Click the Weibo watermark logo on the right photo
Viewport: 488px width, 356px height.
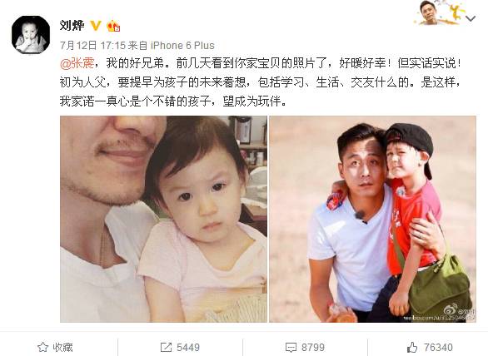point(451,309)
